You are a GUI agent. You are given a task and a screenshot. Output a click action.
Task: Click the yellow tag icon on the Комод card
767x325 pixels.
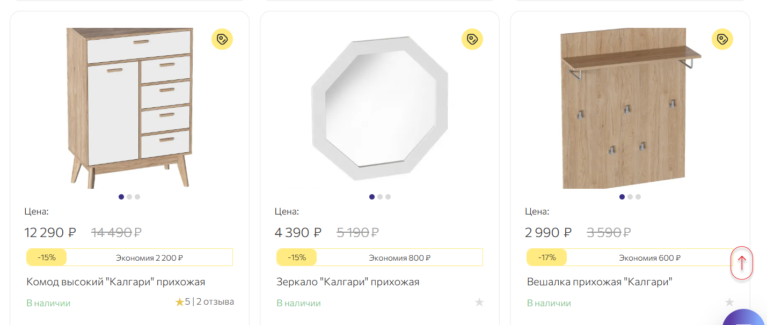click(x=222, y=39)
